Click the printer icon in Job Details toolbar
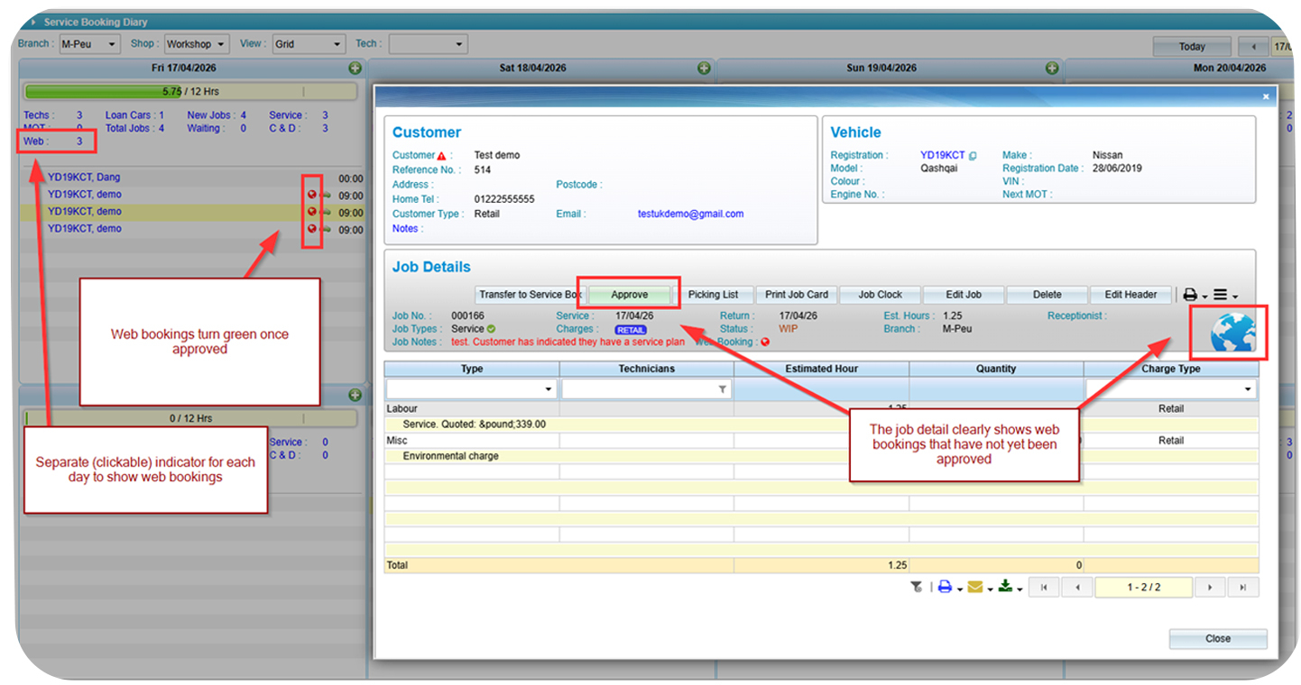The height and width of the screenshot is (685, 1301). point(1190,295)
